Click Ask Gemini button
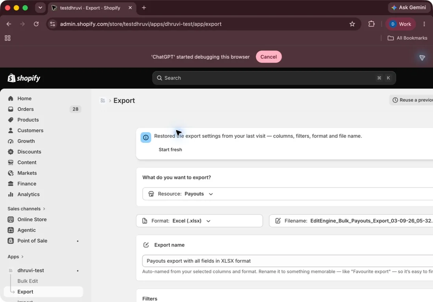This screenshot has width=433, height=302. click(x=409, y=7)
